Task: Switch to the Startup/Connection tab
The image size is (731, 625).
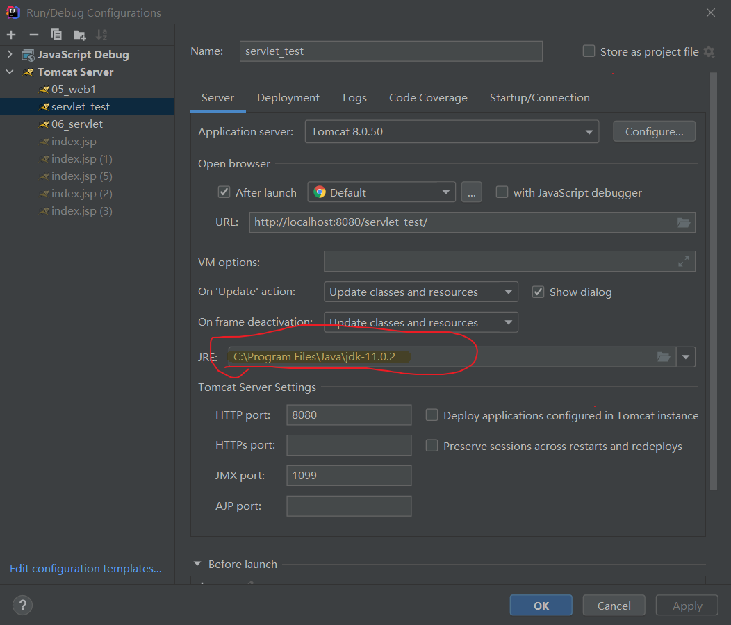Action: click(539, 98)
